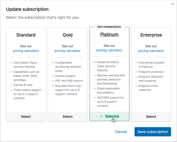Click Save subscription button
This screenshot has width=177, height=142.
point(153,132)
